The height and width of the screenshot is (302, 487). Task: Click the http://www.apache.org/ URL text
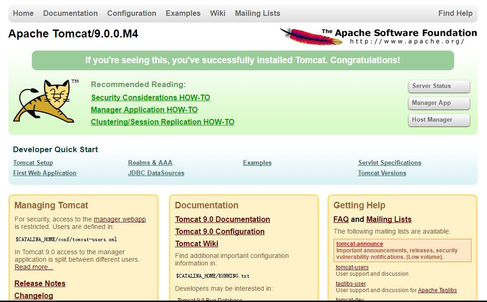click(x=407, y=41)
